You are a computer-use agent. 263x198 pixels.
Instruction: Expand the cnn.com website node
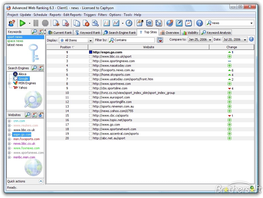point(9,121)
